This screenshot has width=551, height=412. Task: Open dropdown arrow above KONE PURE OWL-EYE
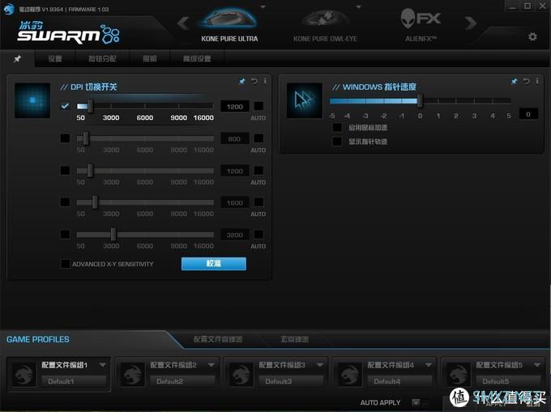[x=359, y=6]
